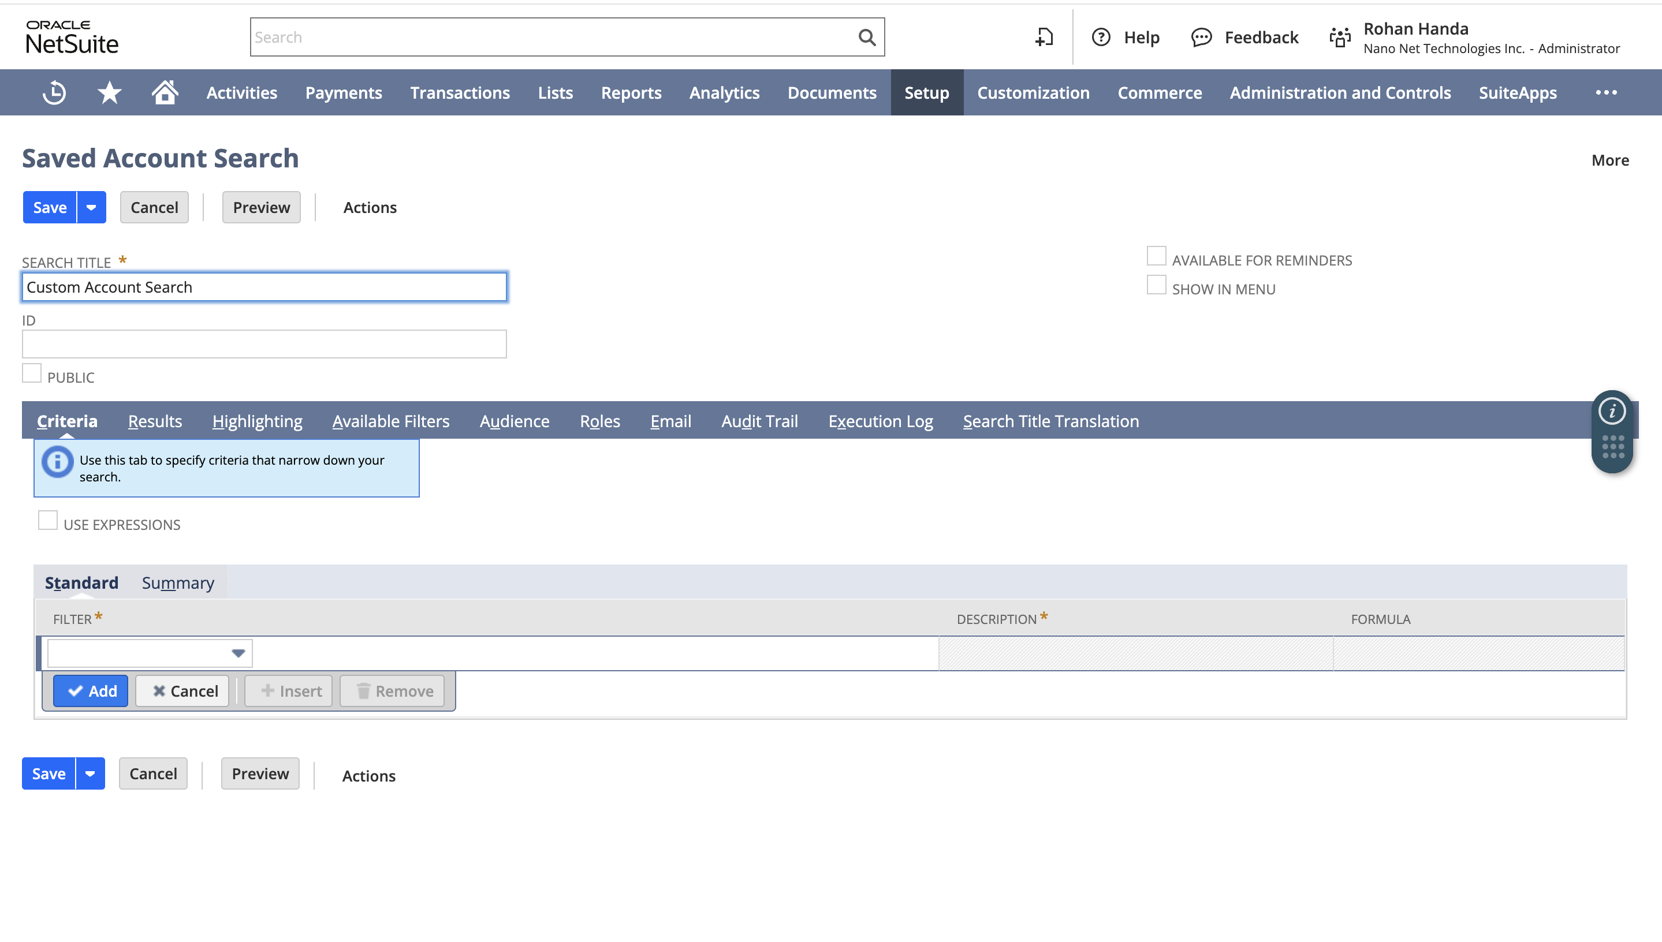The height and width of the screenshot is (942, 1662).
Task: Switch to the Highlighting tab
Action: pos(257,421)
